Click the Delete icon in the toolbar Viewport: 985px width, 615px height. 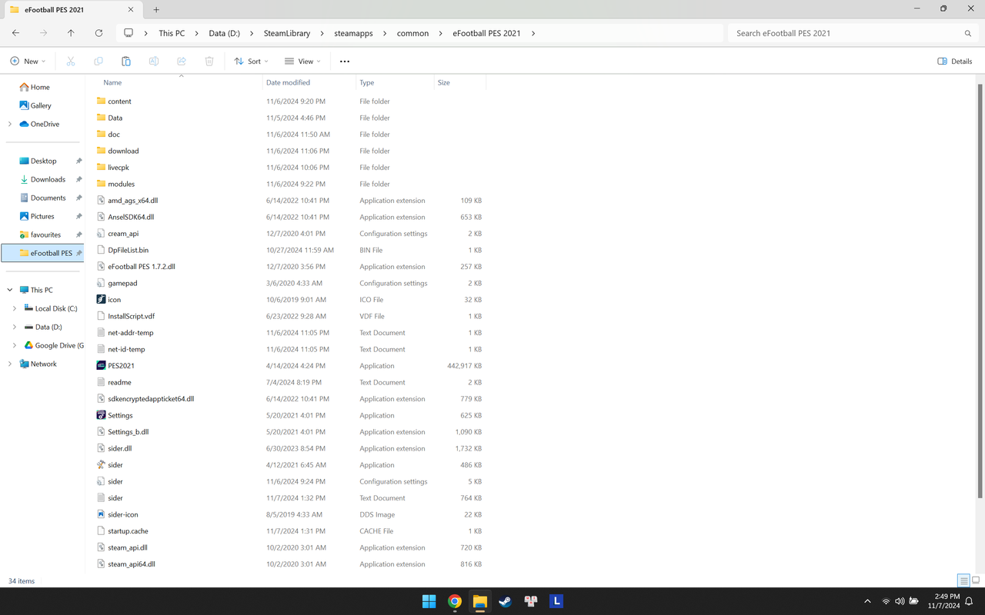(x=209, y=61)
